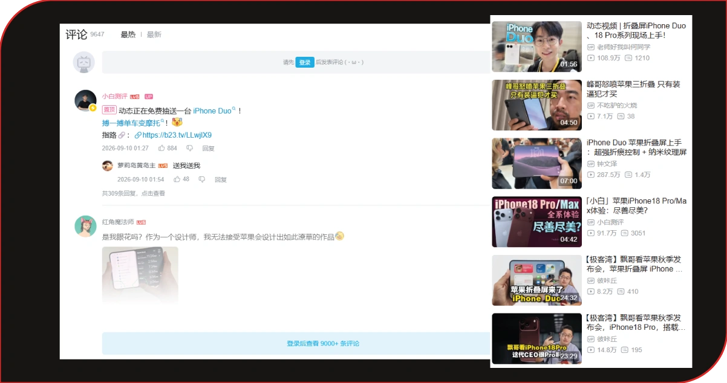Click the danmaku icon beside 195
727x383 pixels.
[x=624, y=350]
